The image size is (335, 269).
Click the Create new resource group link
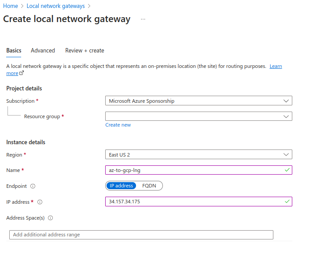click(x=118, y=125)
